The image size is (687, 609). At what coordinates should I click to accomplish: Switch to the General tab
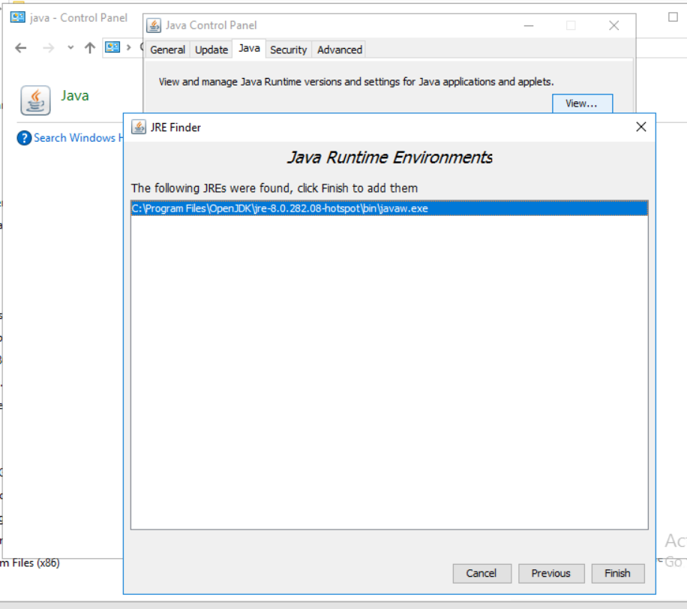pyautogui.click(x=167, y=50)
